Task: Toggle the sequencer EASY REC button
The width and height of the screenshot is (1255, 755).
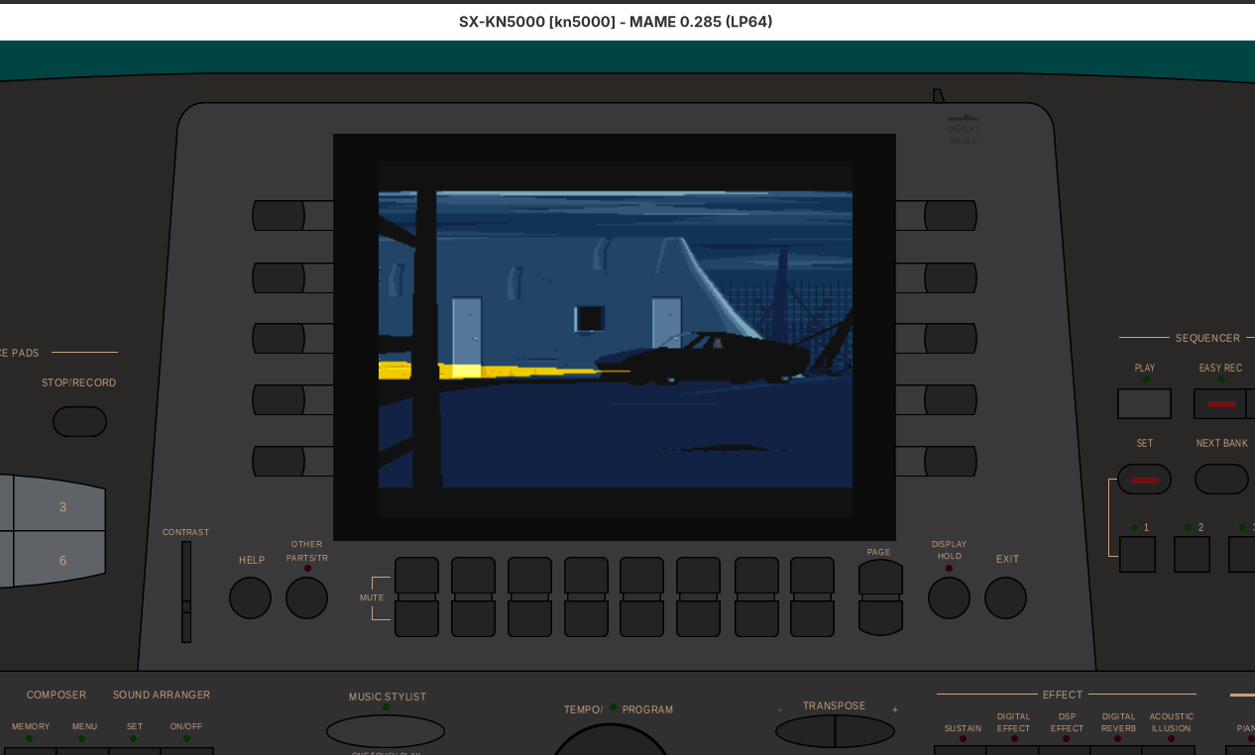Action: pos(1220,403)
